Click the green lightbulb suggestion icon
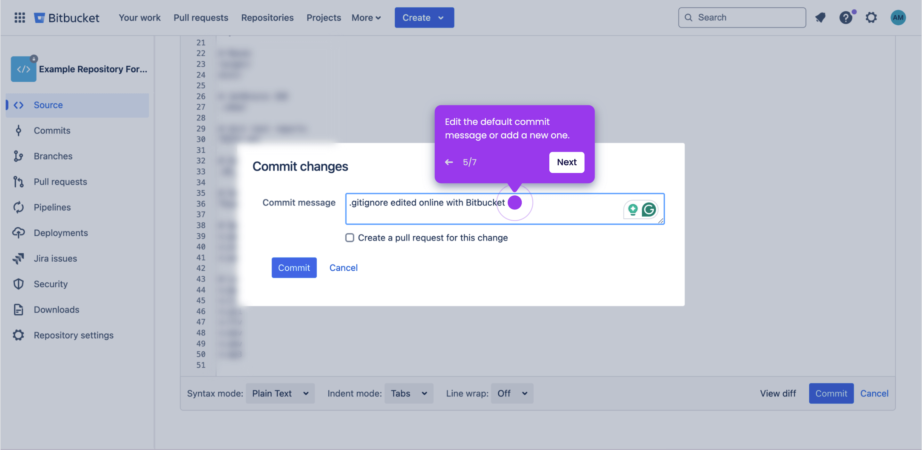Screen dimensions: 922x450 (633, 210)
